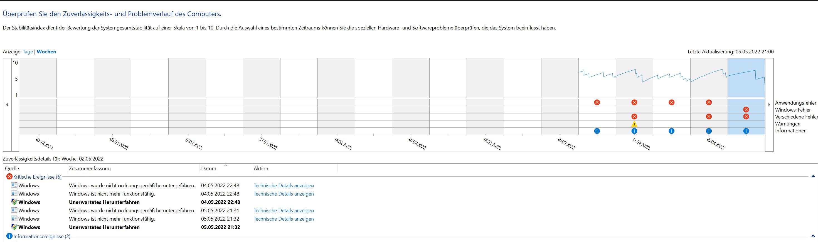
Task: Collapse Informationsereignisse group chevron
Action: [x=813, y=236]
